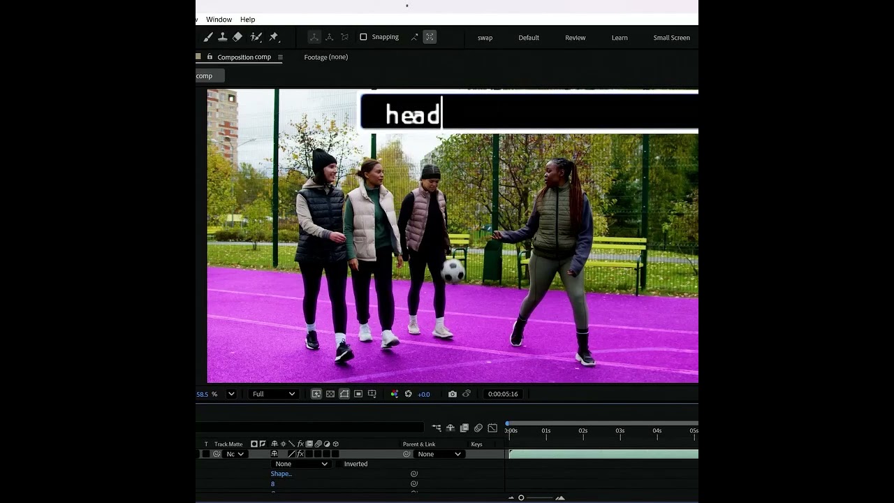Screen dimensions: 894x503
Task: Switch to the Review workspace
Action: 576,38
